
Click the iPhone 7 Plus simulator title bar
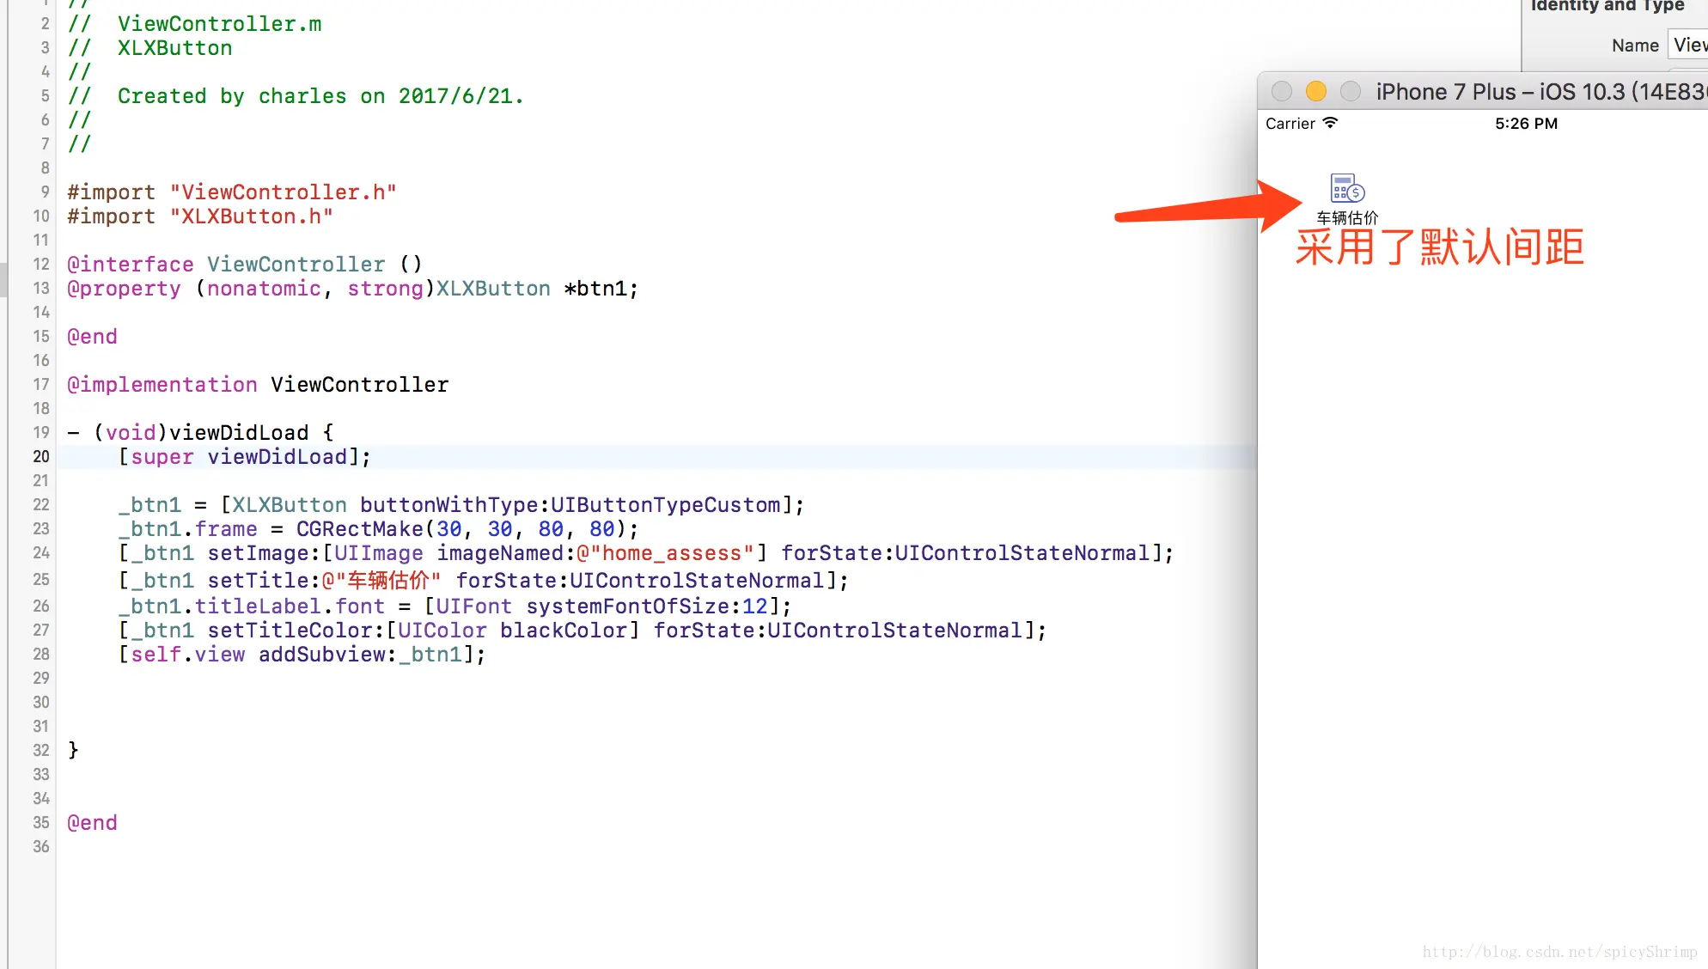[x=1538, y=92]
